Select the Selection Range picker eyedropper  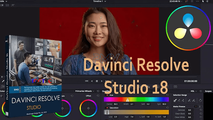(x=175, y=100)
